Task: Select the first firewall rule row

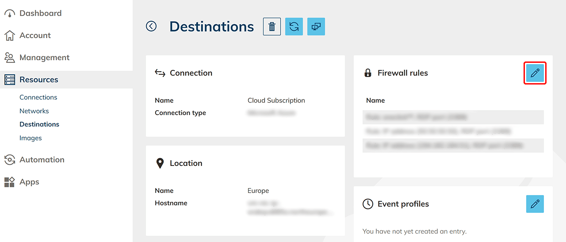Action: pyautogui.click(x=453, y=117)
